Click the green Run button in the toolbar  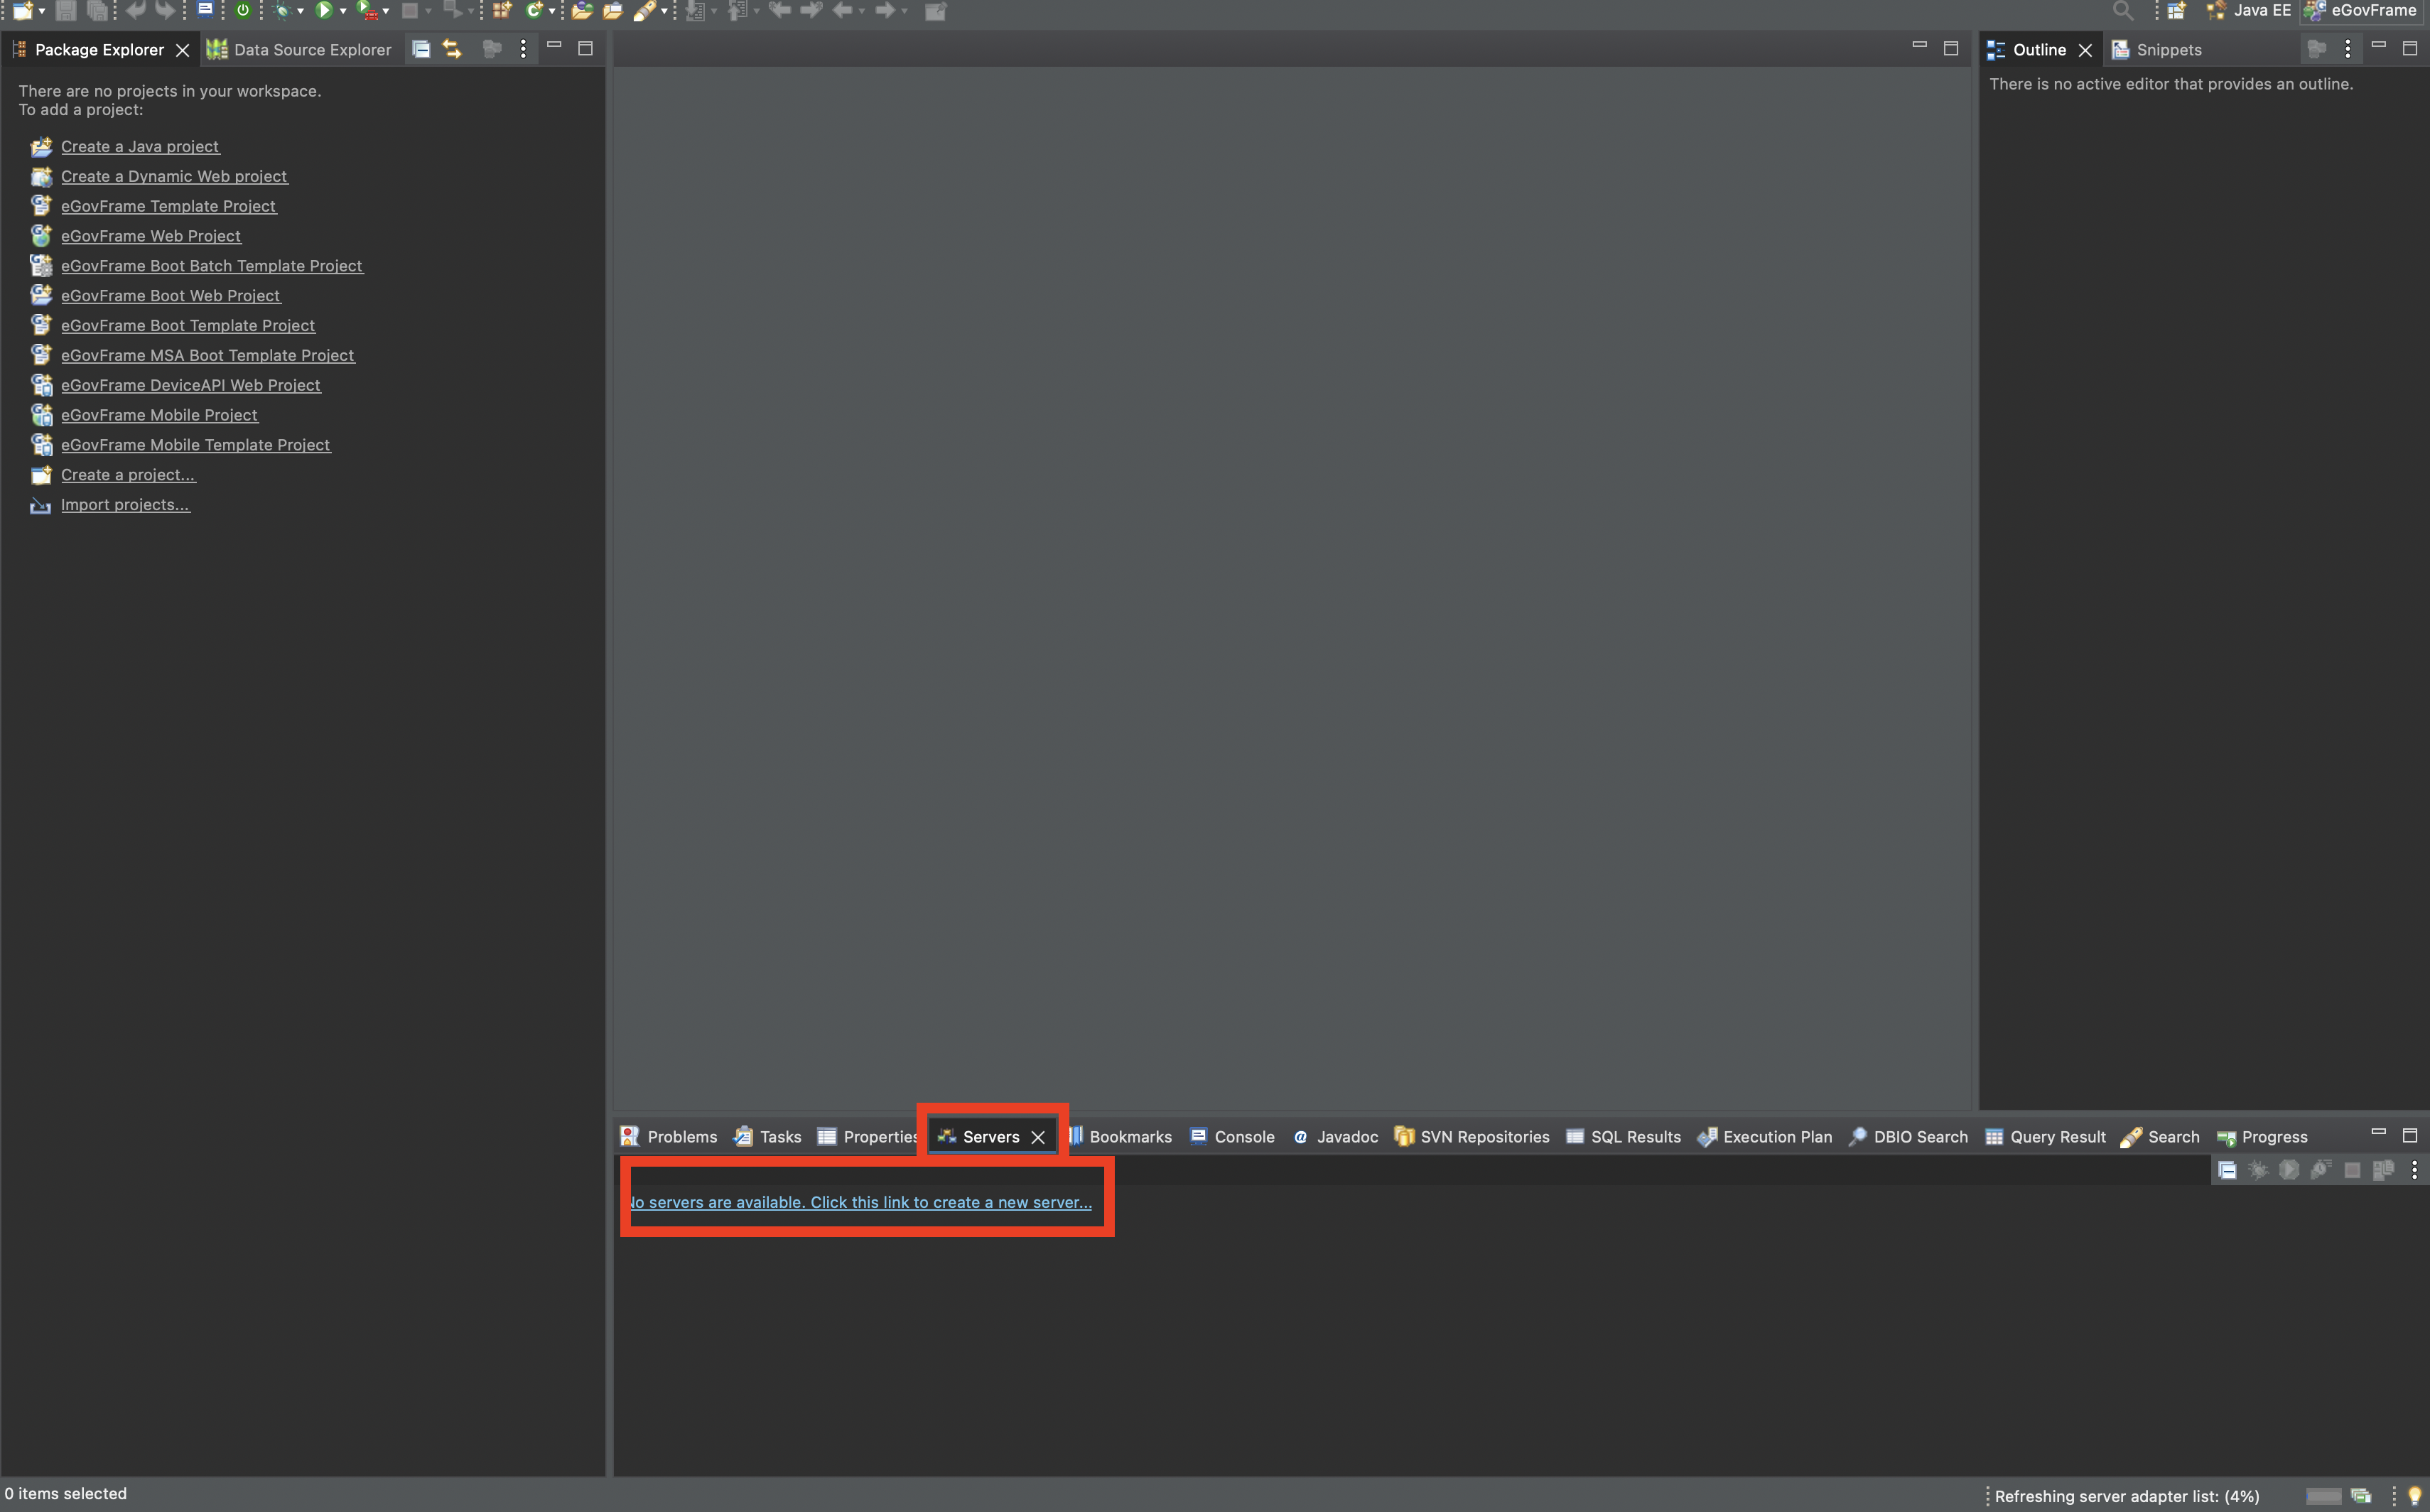[x=323, y=10]
